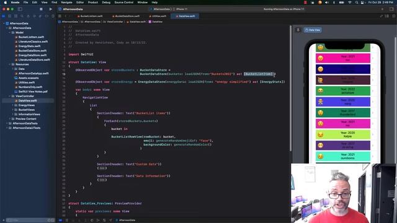Run the AfternoonData app with the play button
Viewport: 397px width, 223px height.
coord(51,9)
